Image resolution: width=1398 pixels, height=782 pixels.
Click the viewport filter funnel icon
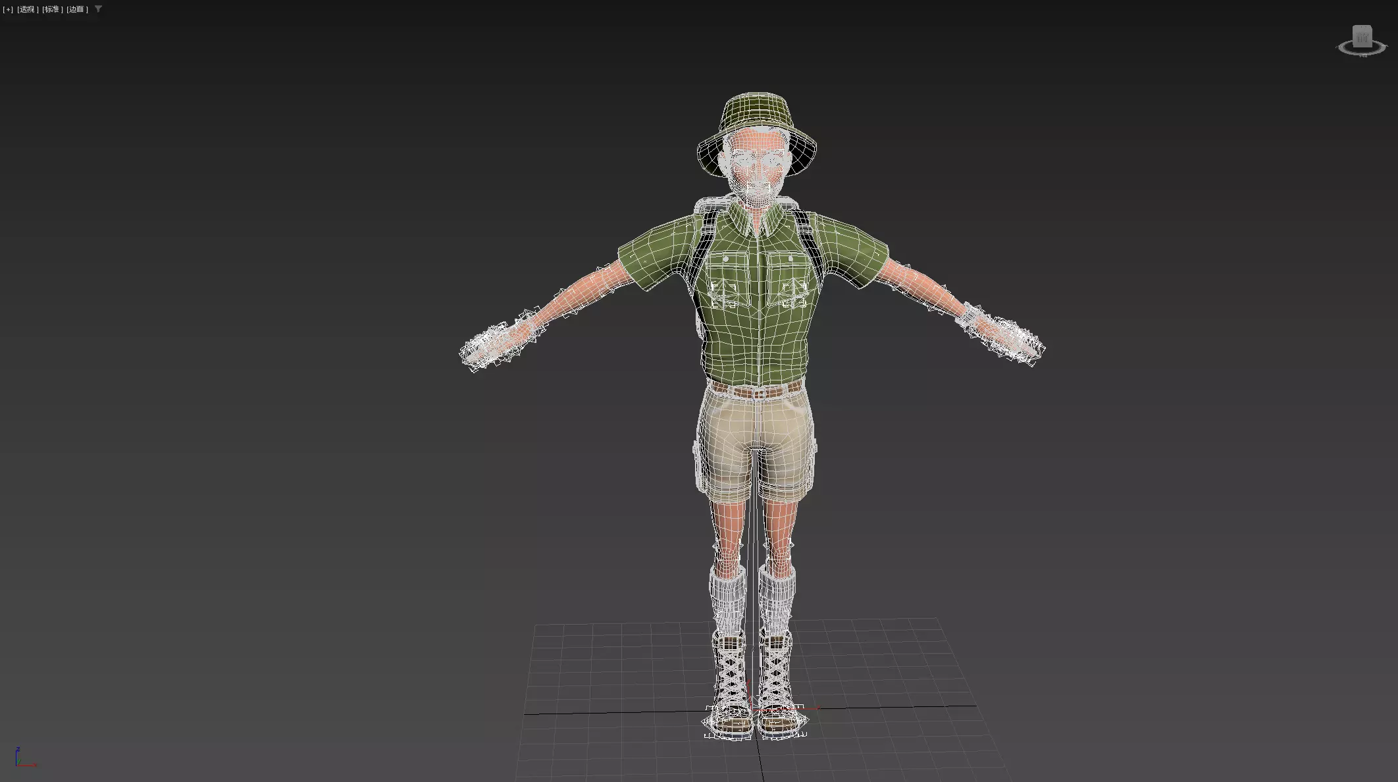[x=99, y=9]
